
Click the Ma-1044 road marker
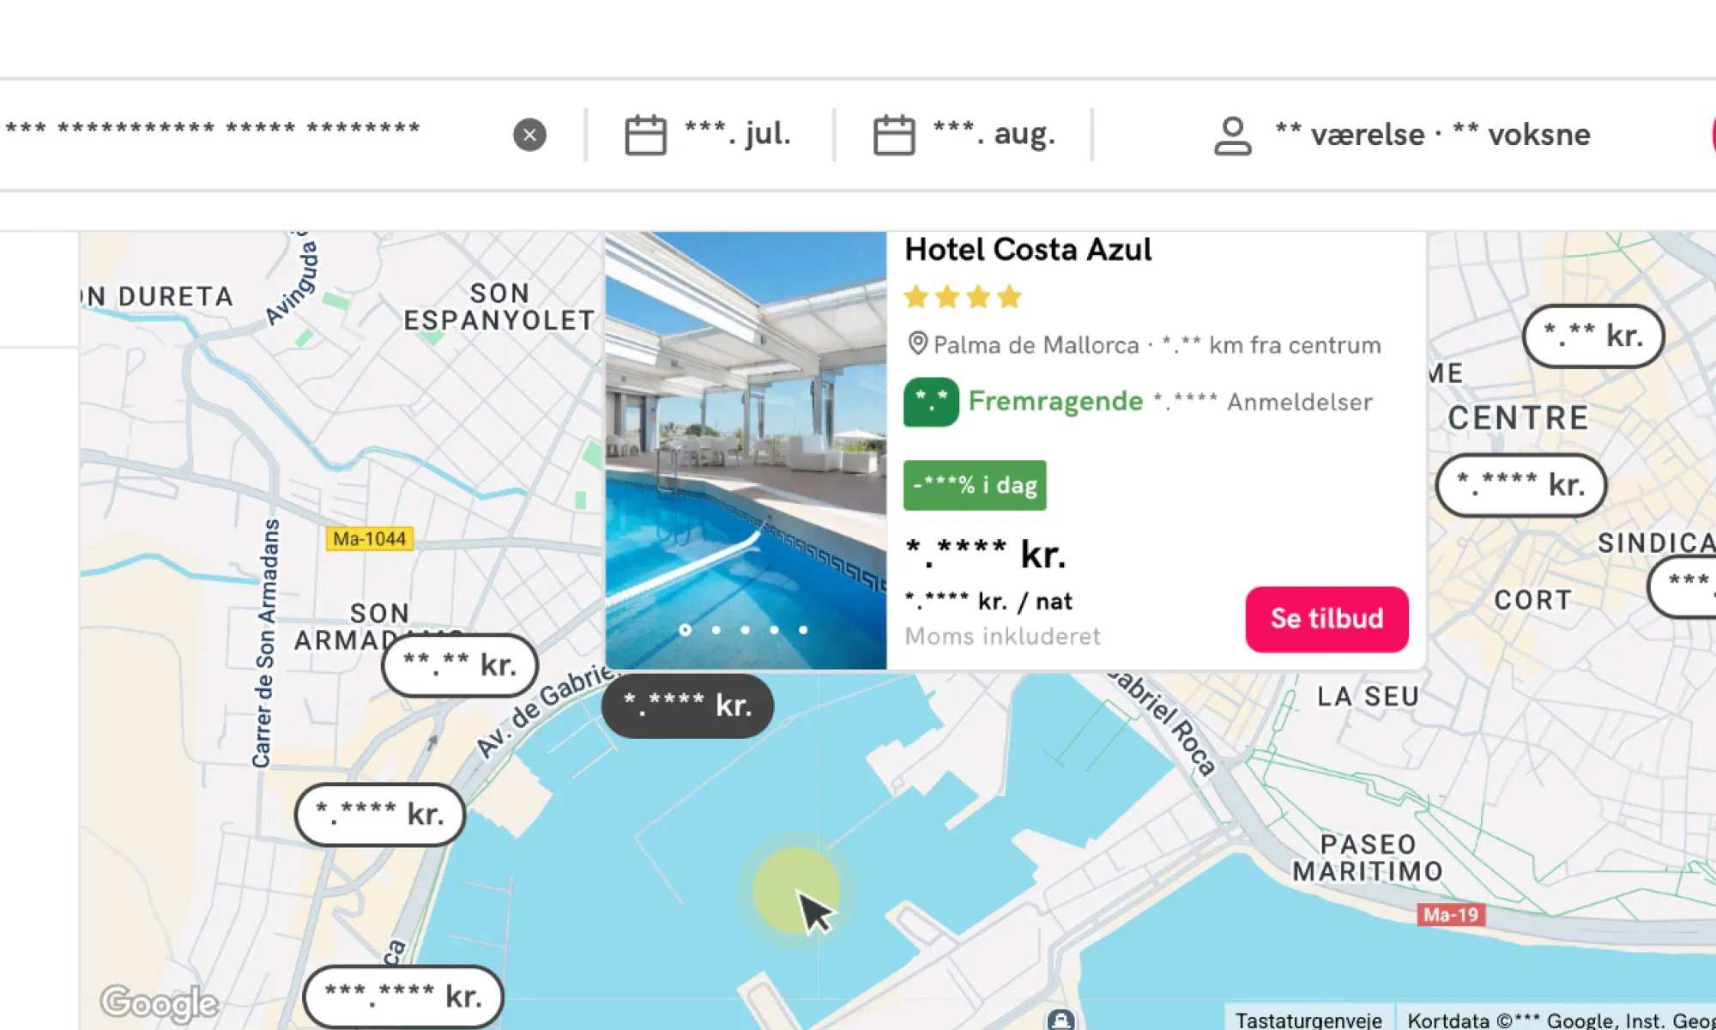click(x=370, y=539)
